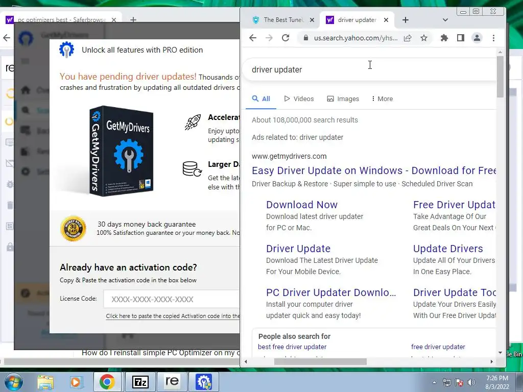Open 'PC Driver Updater Downlo...' sitelink

[331, 292]
